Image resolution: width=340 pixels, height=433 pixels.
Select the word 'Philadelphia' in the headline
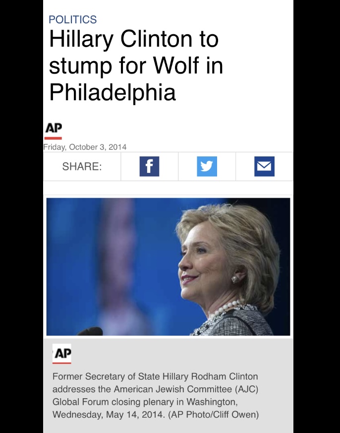[113, 92]
